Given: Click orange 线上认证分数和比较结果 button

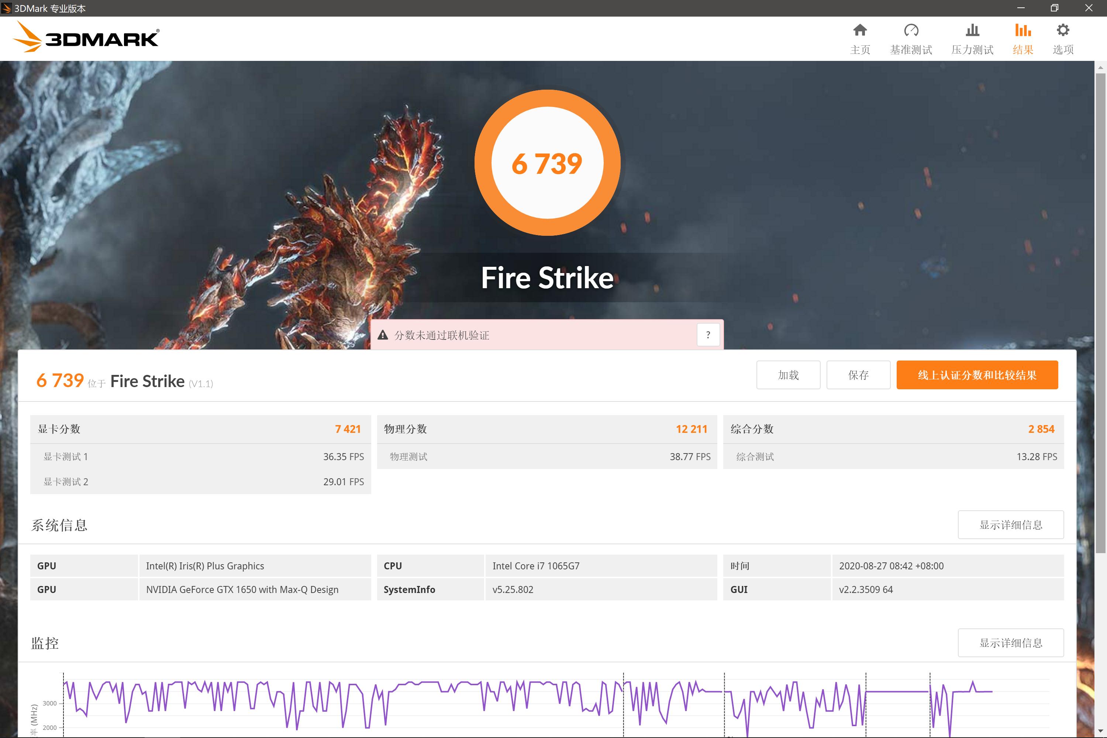Looking at the screenshot, I should [x=977, y=375].
